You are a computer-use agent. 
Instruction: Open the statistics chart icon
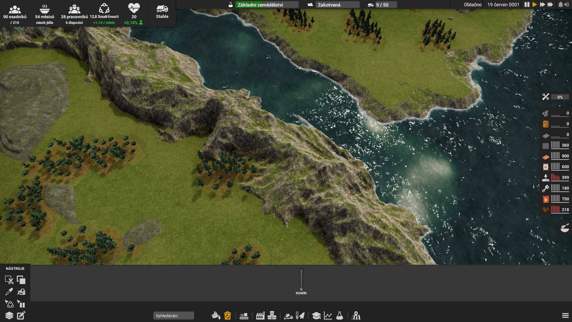pos(328,315)
